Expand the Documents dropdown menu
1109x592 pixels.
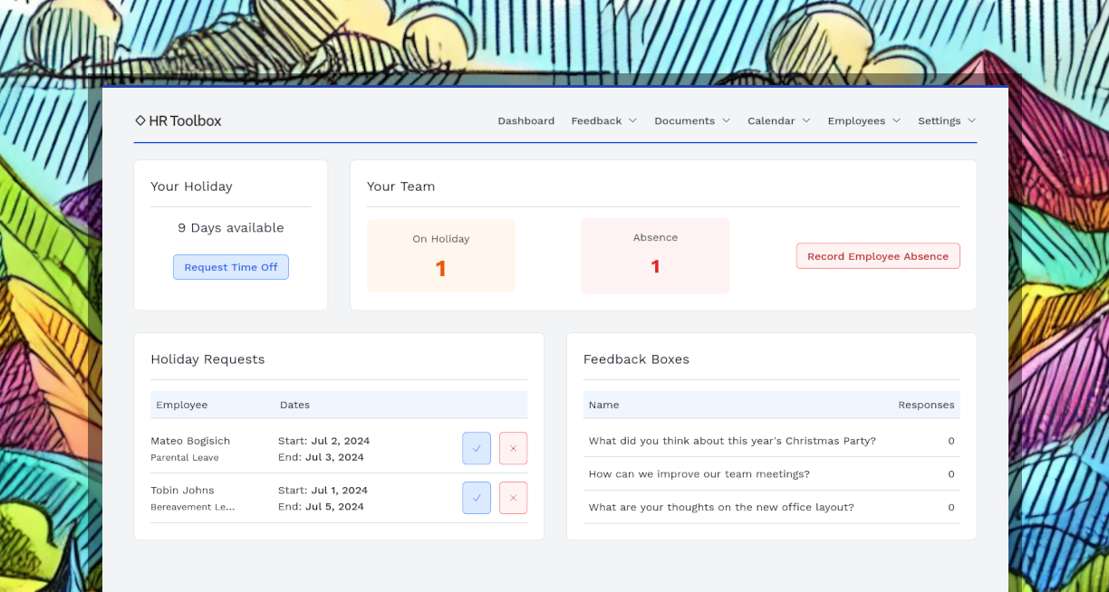(x=692, y=120)
